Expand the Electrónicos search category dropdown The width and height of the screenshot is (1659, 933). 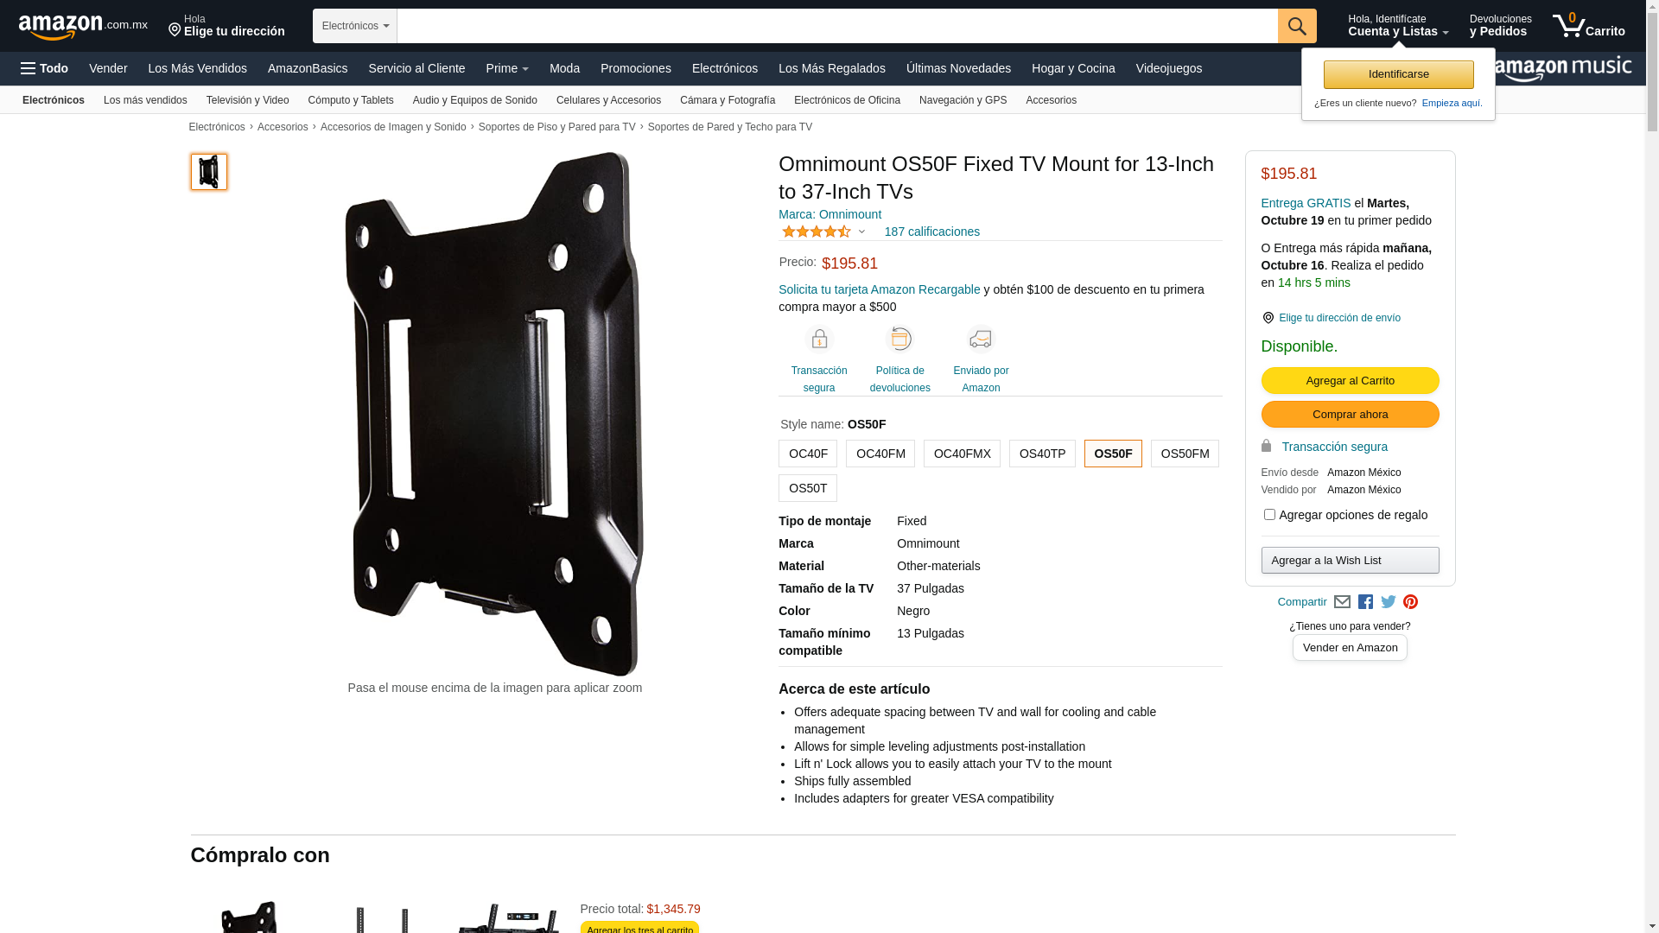coord(355,26)
